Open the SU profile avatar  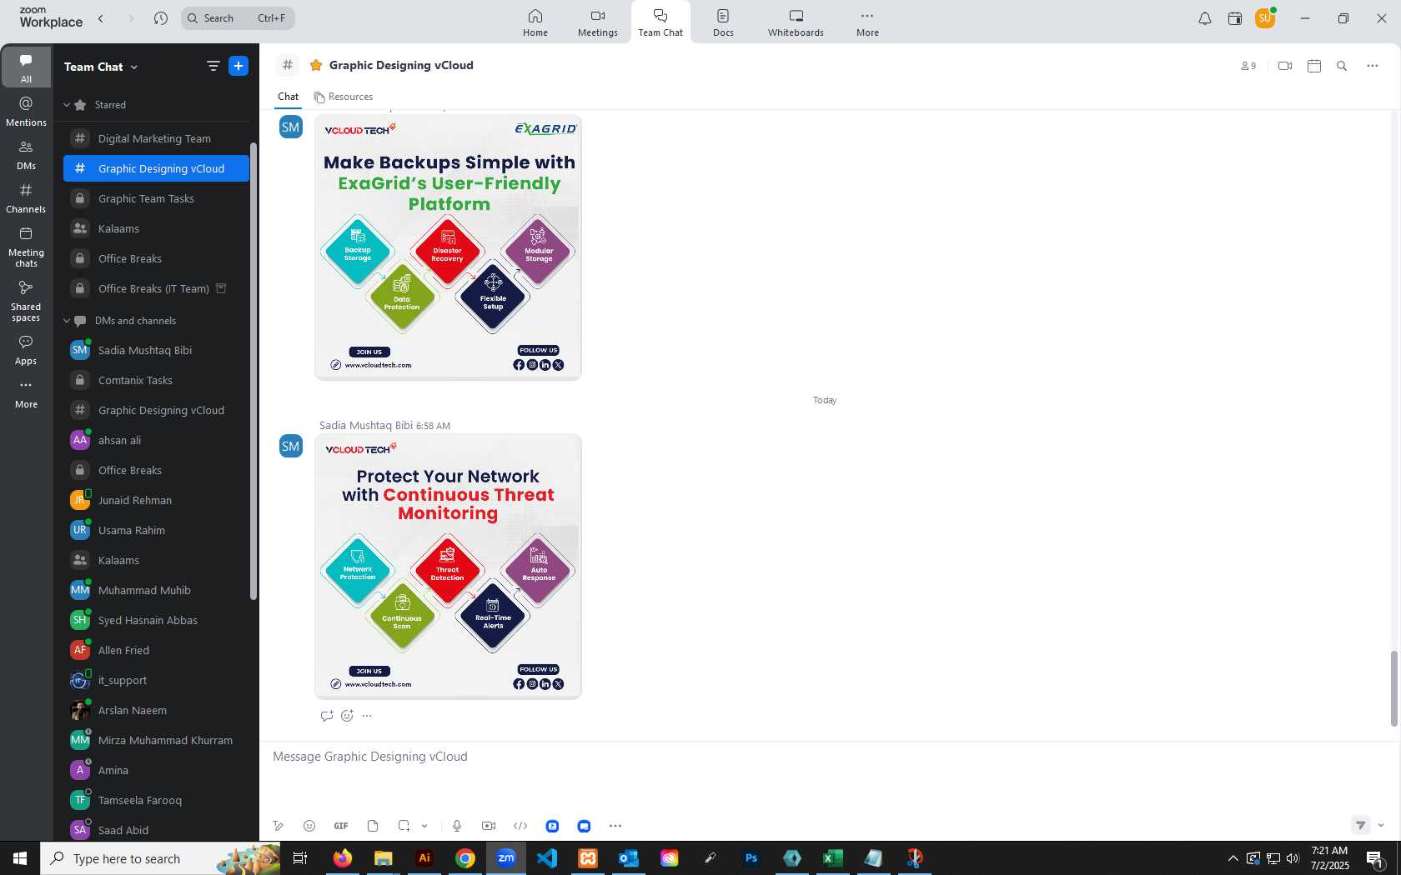1265,17
